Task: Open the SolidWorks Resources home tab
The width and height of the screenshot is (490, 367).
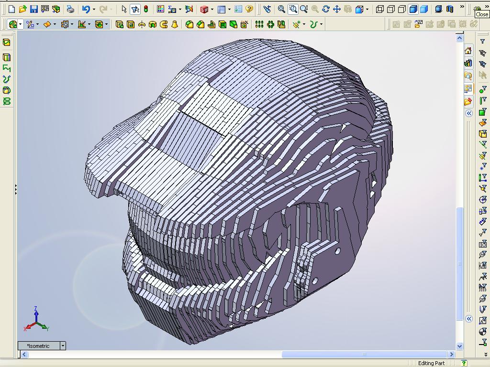Action: click(468, 51)
